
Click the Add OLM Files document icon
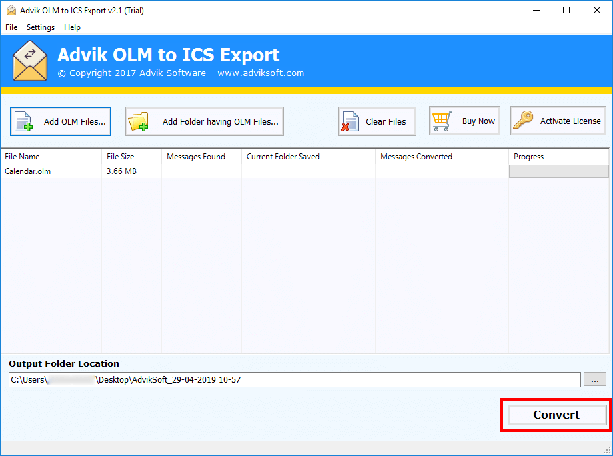23,121
